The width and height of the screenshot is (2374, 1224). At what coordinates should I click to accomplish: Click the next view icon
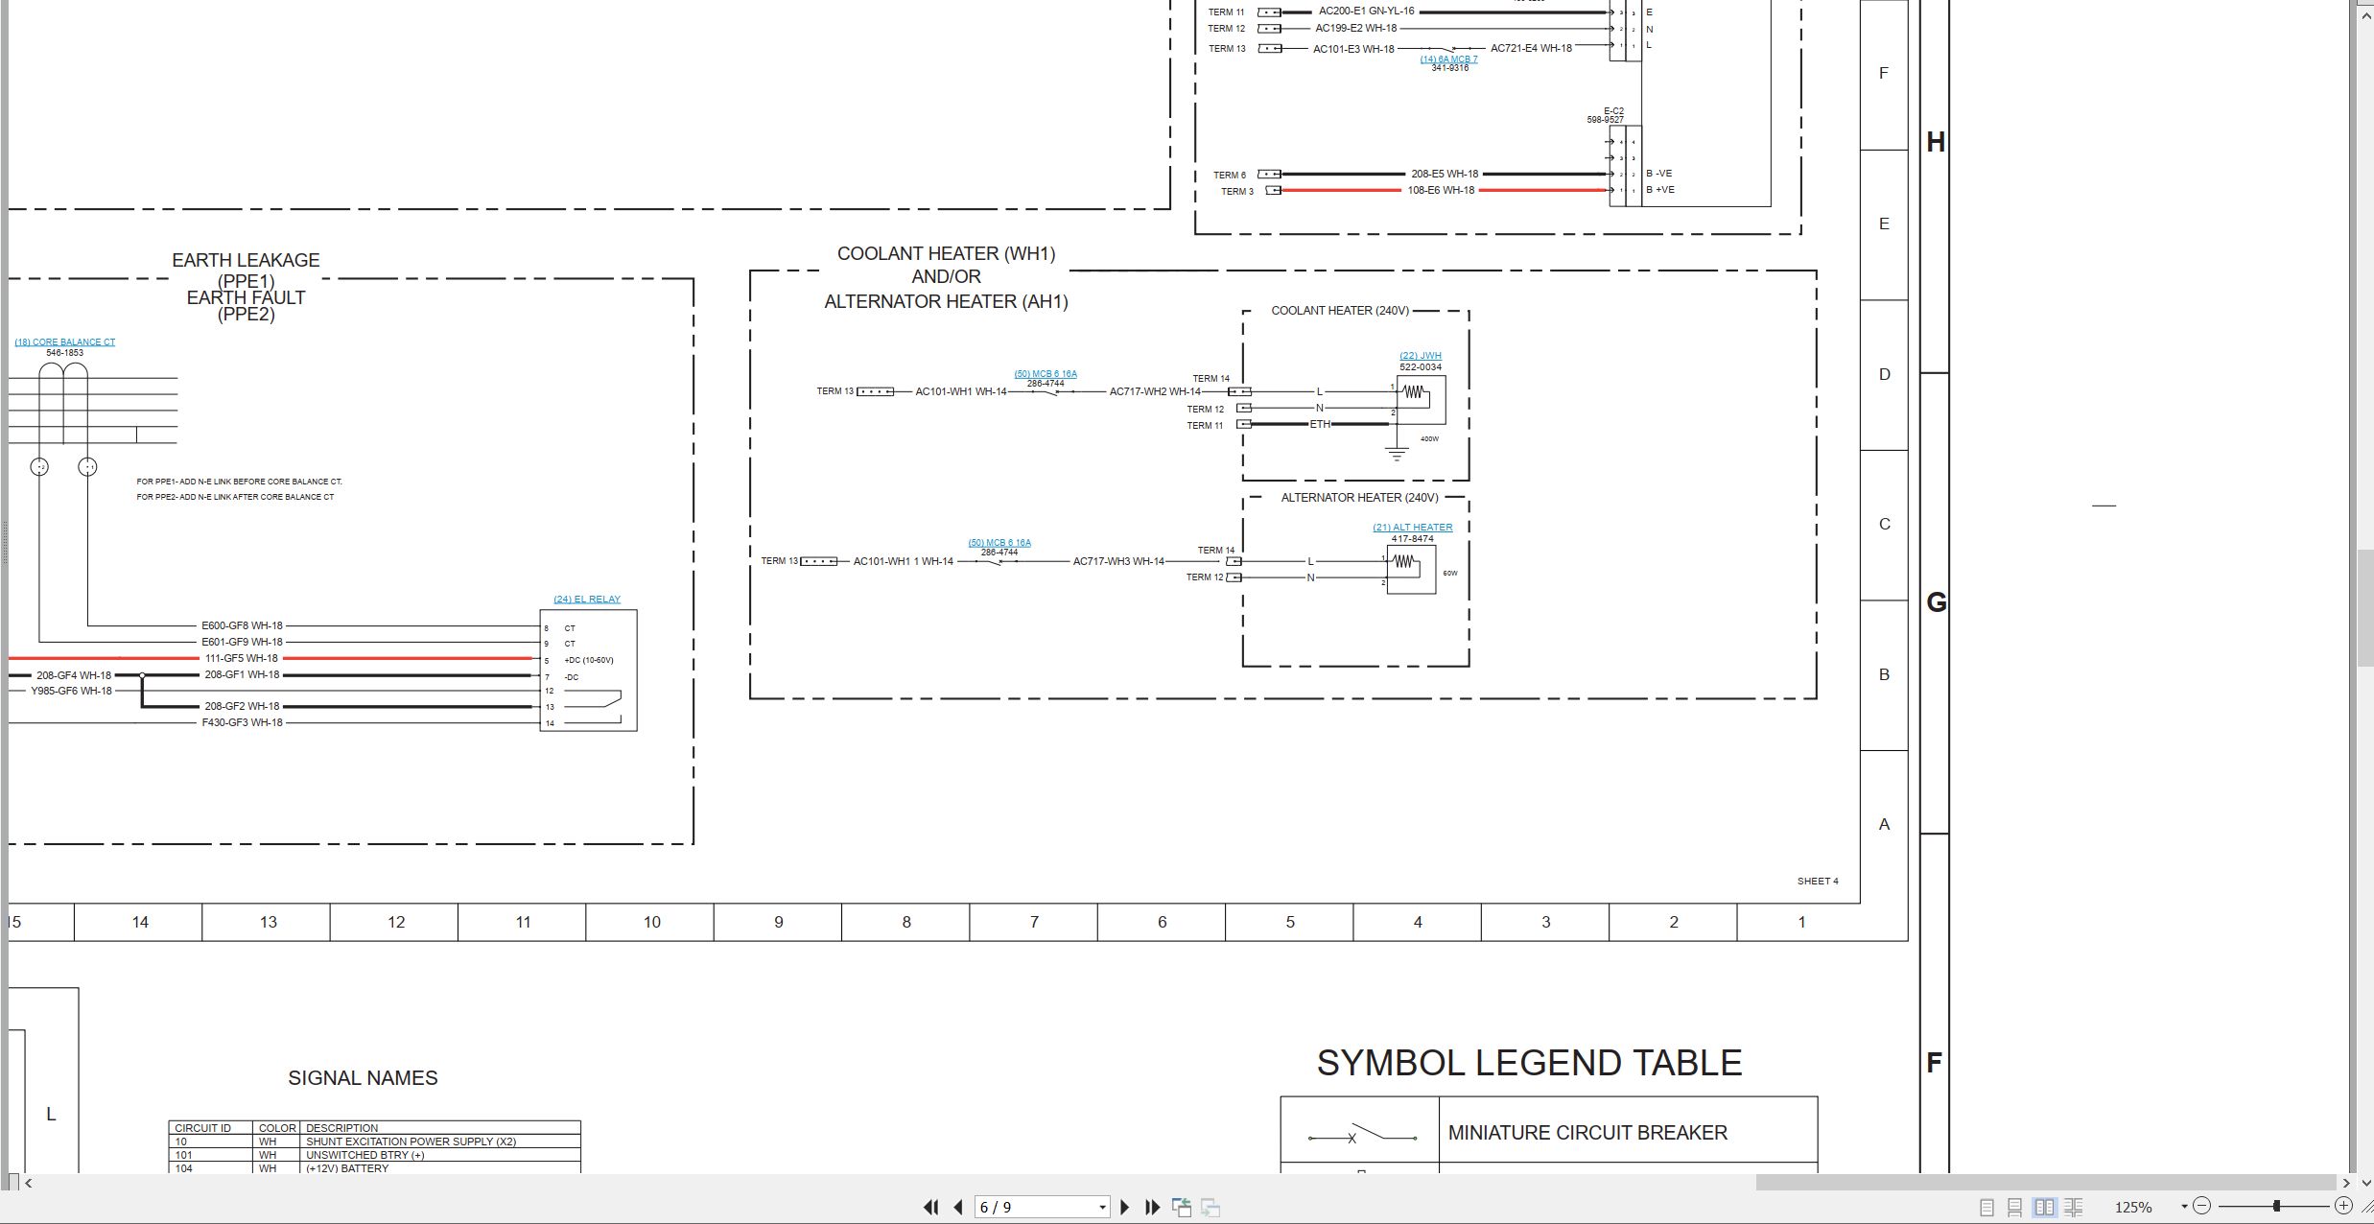1211,1207
